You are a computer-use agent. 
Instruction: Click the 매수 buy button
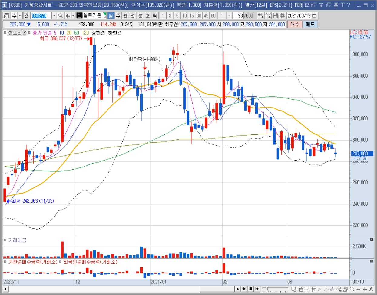coord(295,24)
